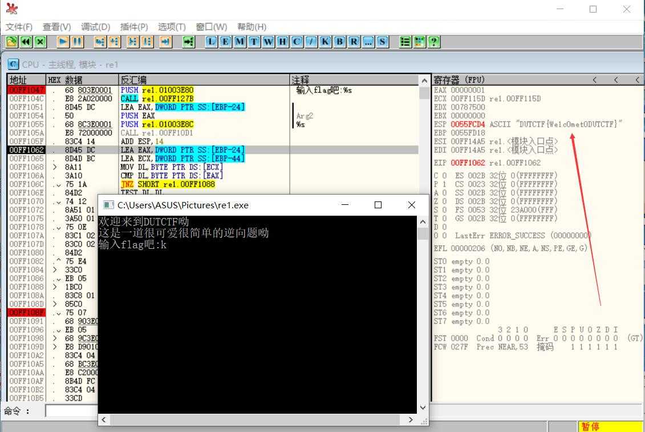Viewport: 645px width, 432px height.
Task: Click the console window's scroll-down arrow
Action: pyautogui.click(x=423, y=407)
